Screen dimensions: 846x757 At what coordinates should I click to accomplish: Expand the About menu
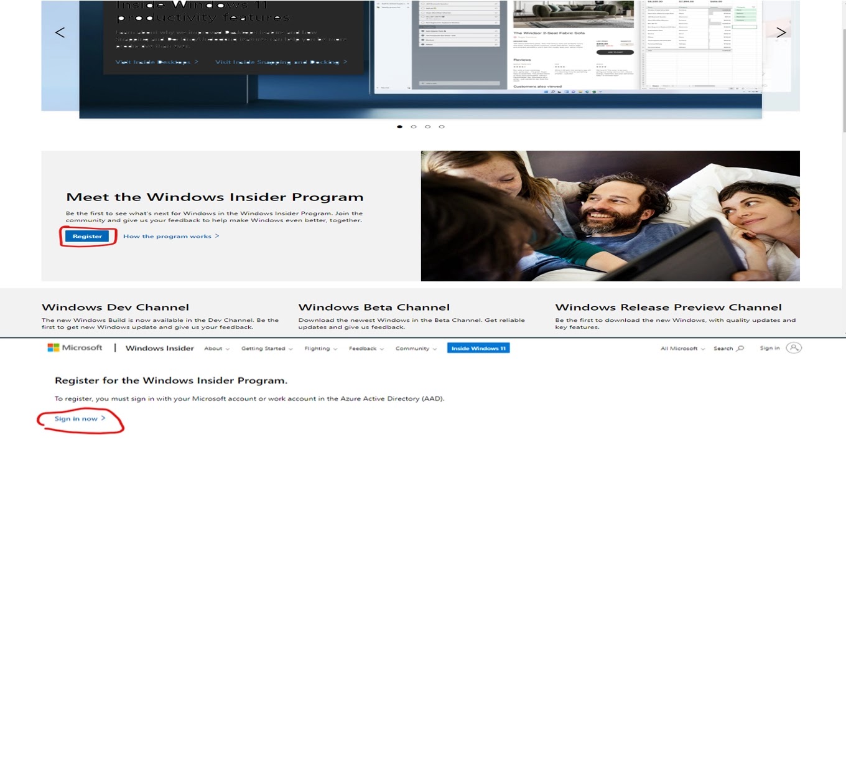tap(216, 349)
